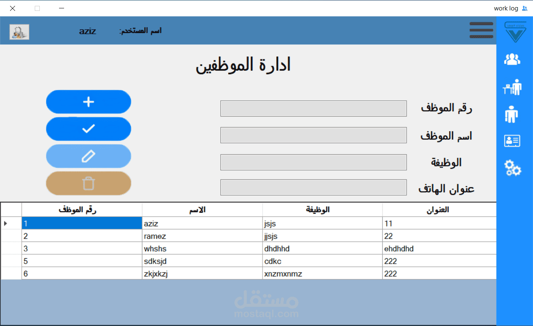Select address cell 222 in zkjxkzj row
The height and width of the screenshot is (326, 533).
coord(439,273)
